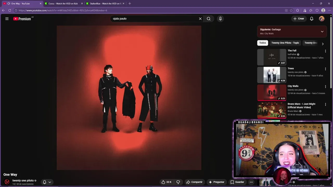
Task: Open subscription notification options chevron
Action: pos(50,182)
